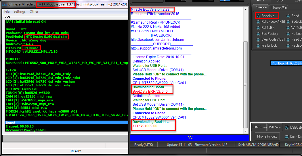Click the MTKxCPU MT6582 value
Screen dimensions: 302x156
click(32, 47)
